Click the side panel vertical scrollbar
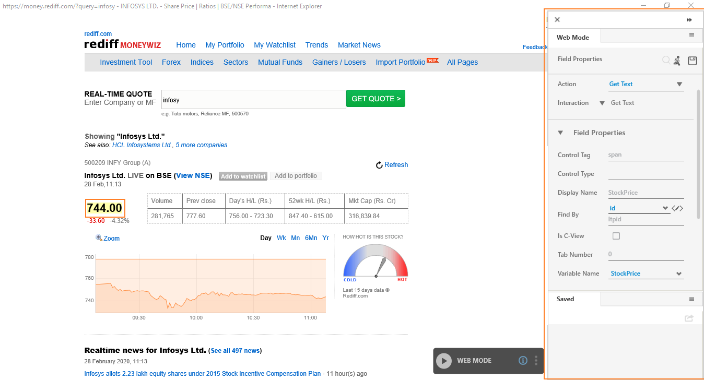This screenshot has width=704, height=380. coord(699,154)
